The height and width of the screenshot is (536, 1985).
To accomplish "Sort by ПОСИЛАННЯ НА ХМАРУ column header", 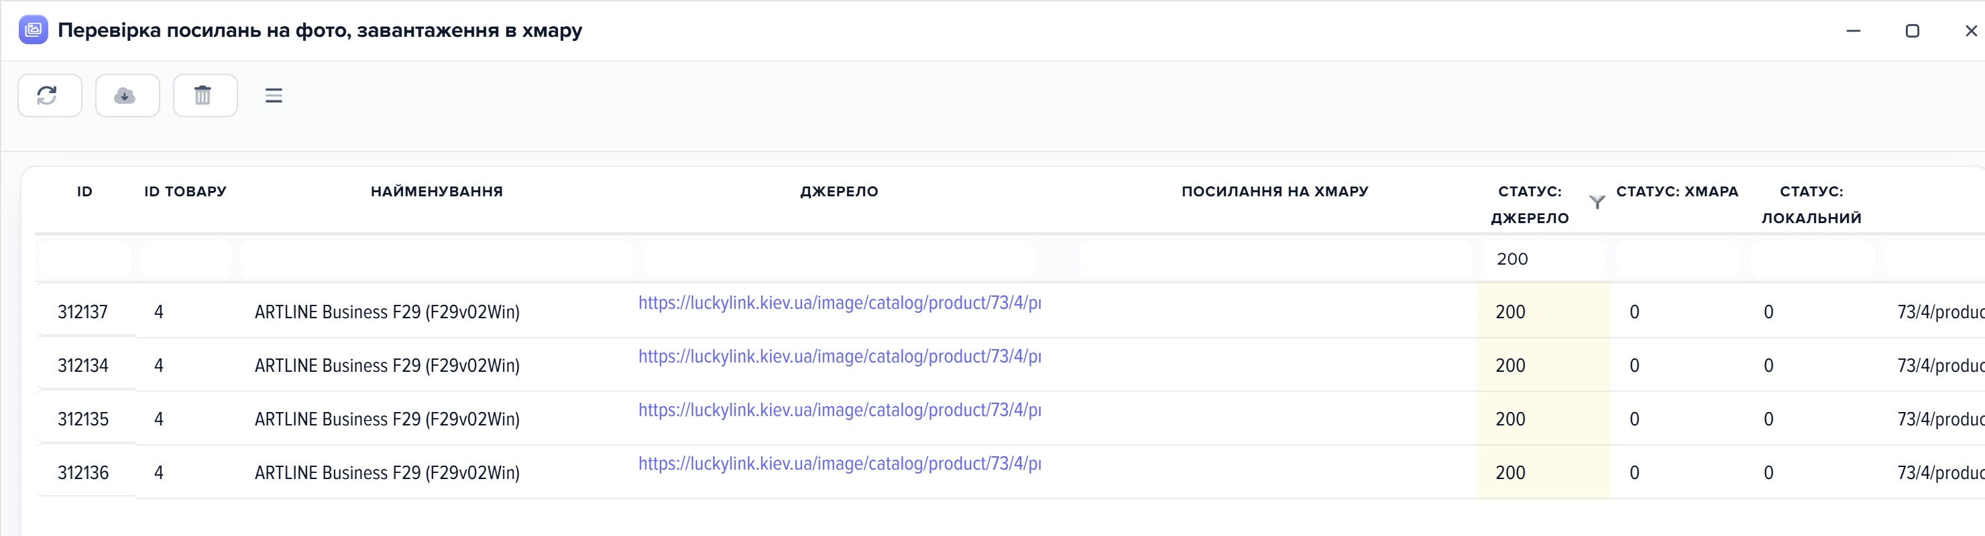I will 1275,191.
